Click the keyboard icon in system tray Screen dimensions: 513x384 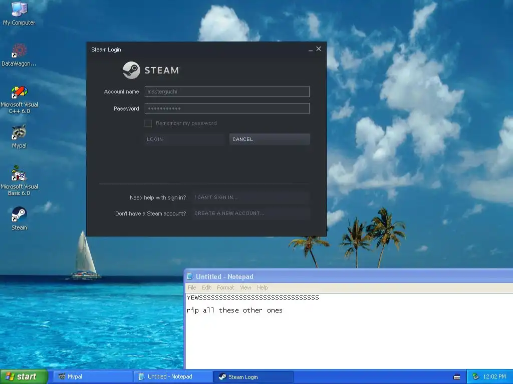pyautogui.click(x=457, y=377)
